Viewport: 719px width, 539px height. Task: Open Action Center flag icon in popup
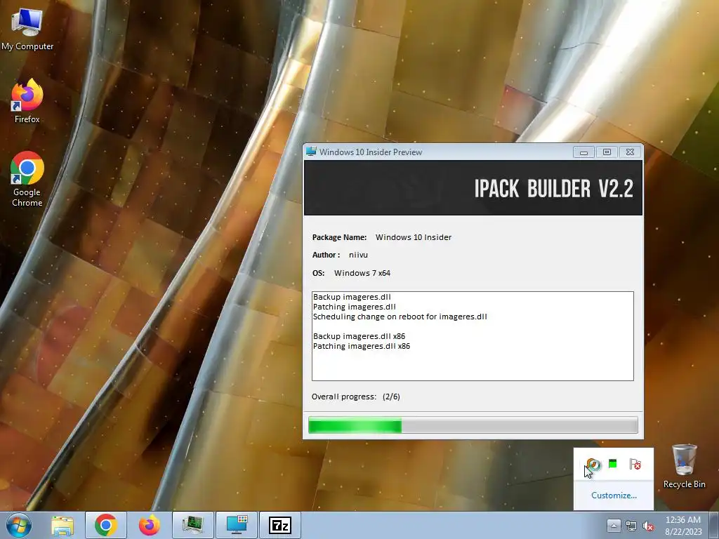pos(635,465)
